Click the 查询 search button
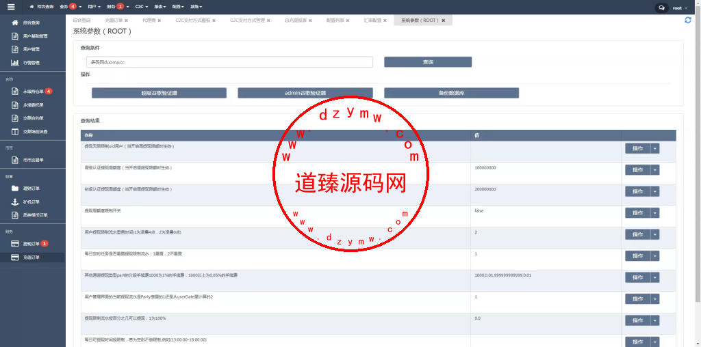The image size is (701, 347). pos(428,62)
